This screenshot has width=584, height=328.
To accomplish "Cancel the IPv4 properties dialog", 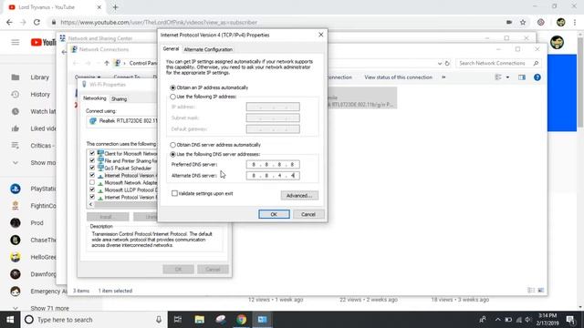I will click(x=308, y=214).
